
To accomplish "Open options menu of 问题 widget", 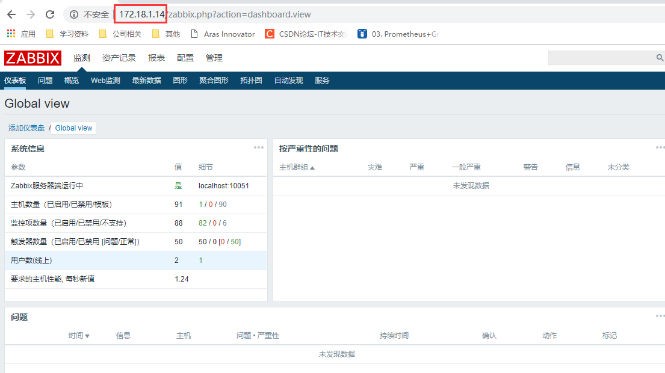I will coord(660,316).
